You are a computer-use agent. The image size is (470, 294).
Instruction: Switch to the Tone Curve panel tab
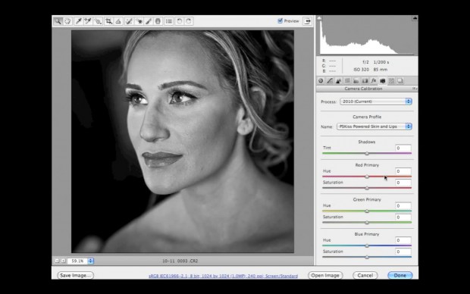point(330,80)
